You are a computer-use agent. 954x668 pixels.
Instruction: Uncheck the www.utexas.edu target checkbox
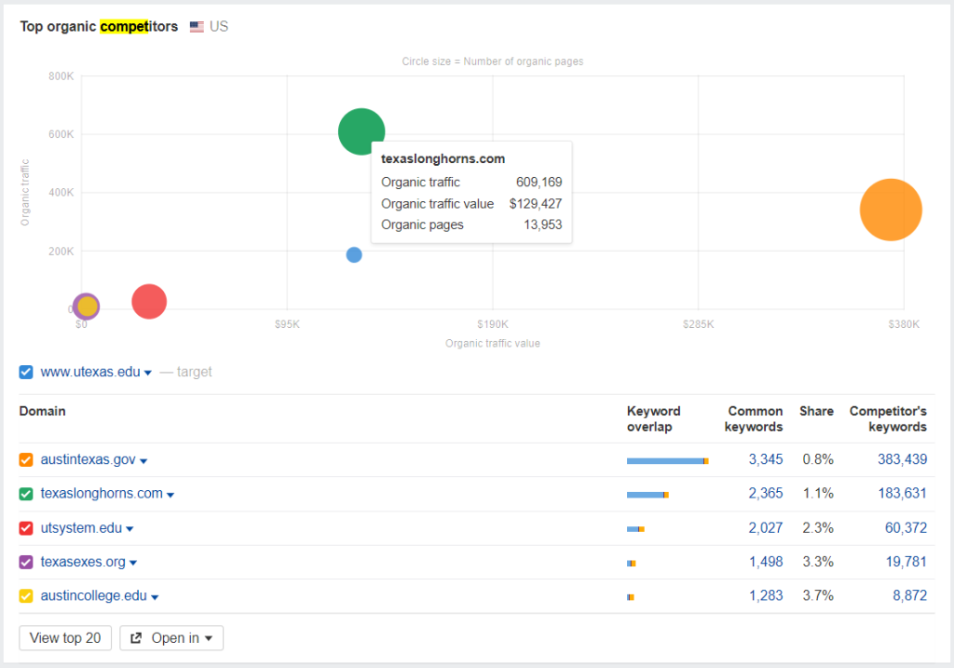[25, 372]
